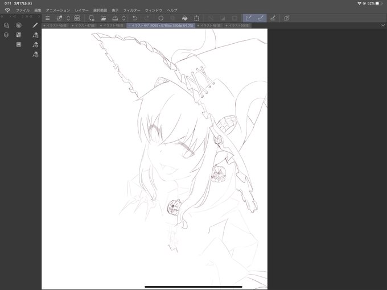
Task: Click the Redo arrow icon
Action: 147,18
